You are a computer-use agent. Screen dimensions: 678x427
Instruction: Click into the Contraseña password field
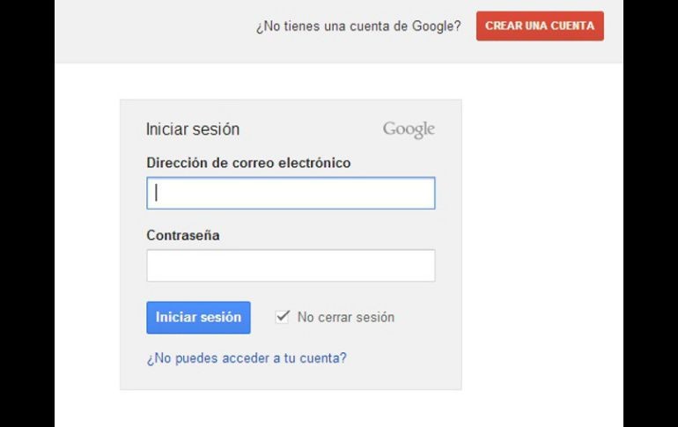coord(291,265)
